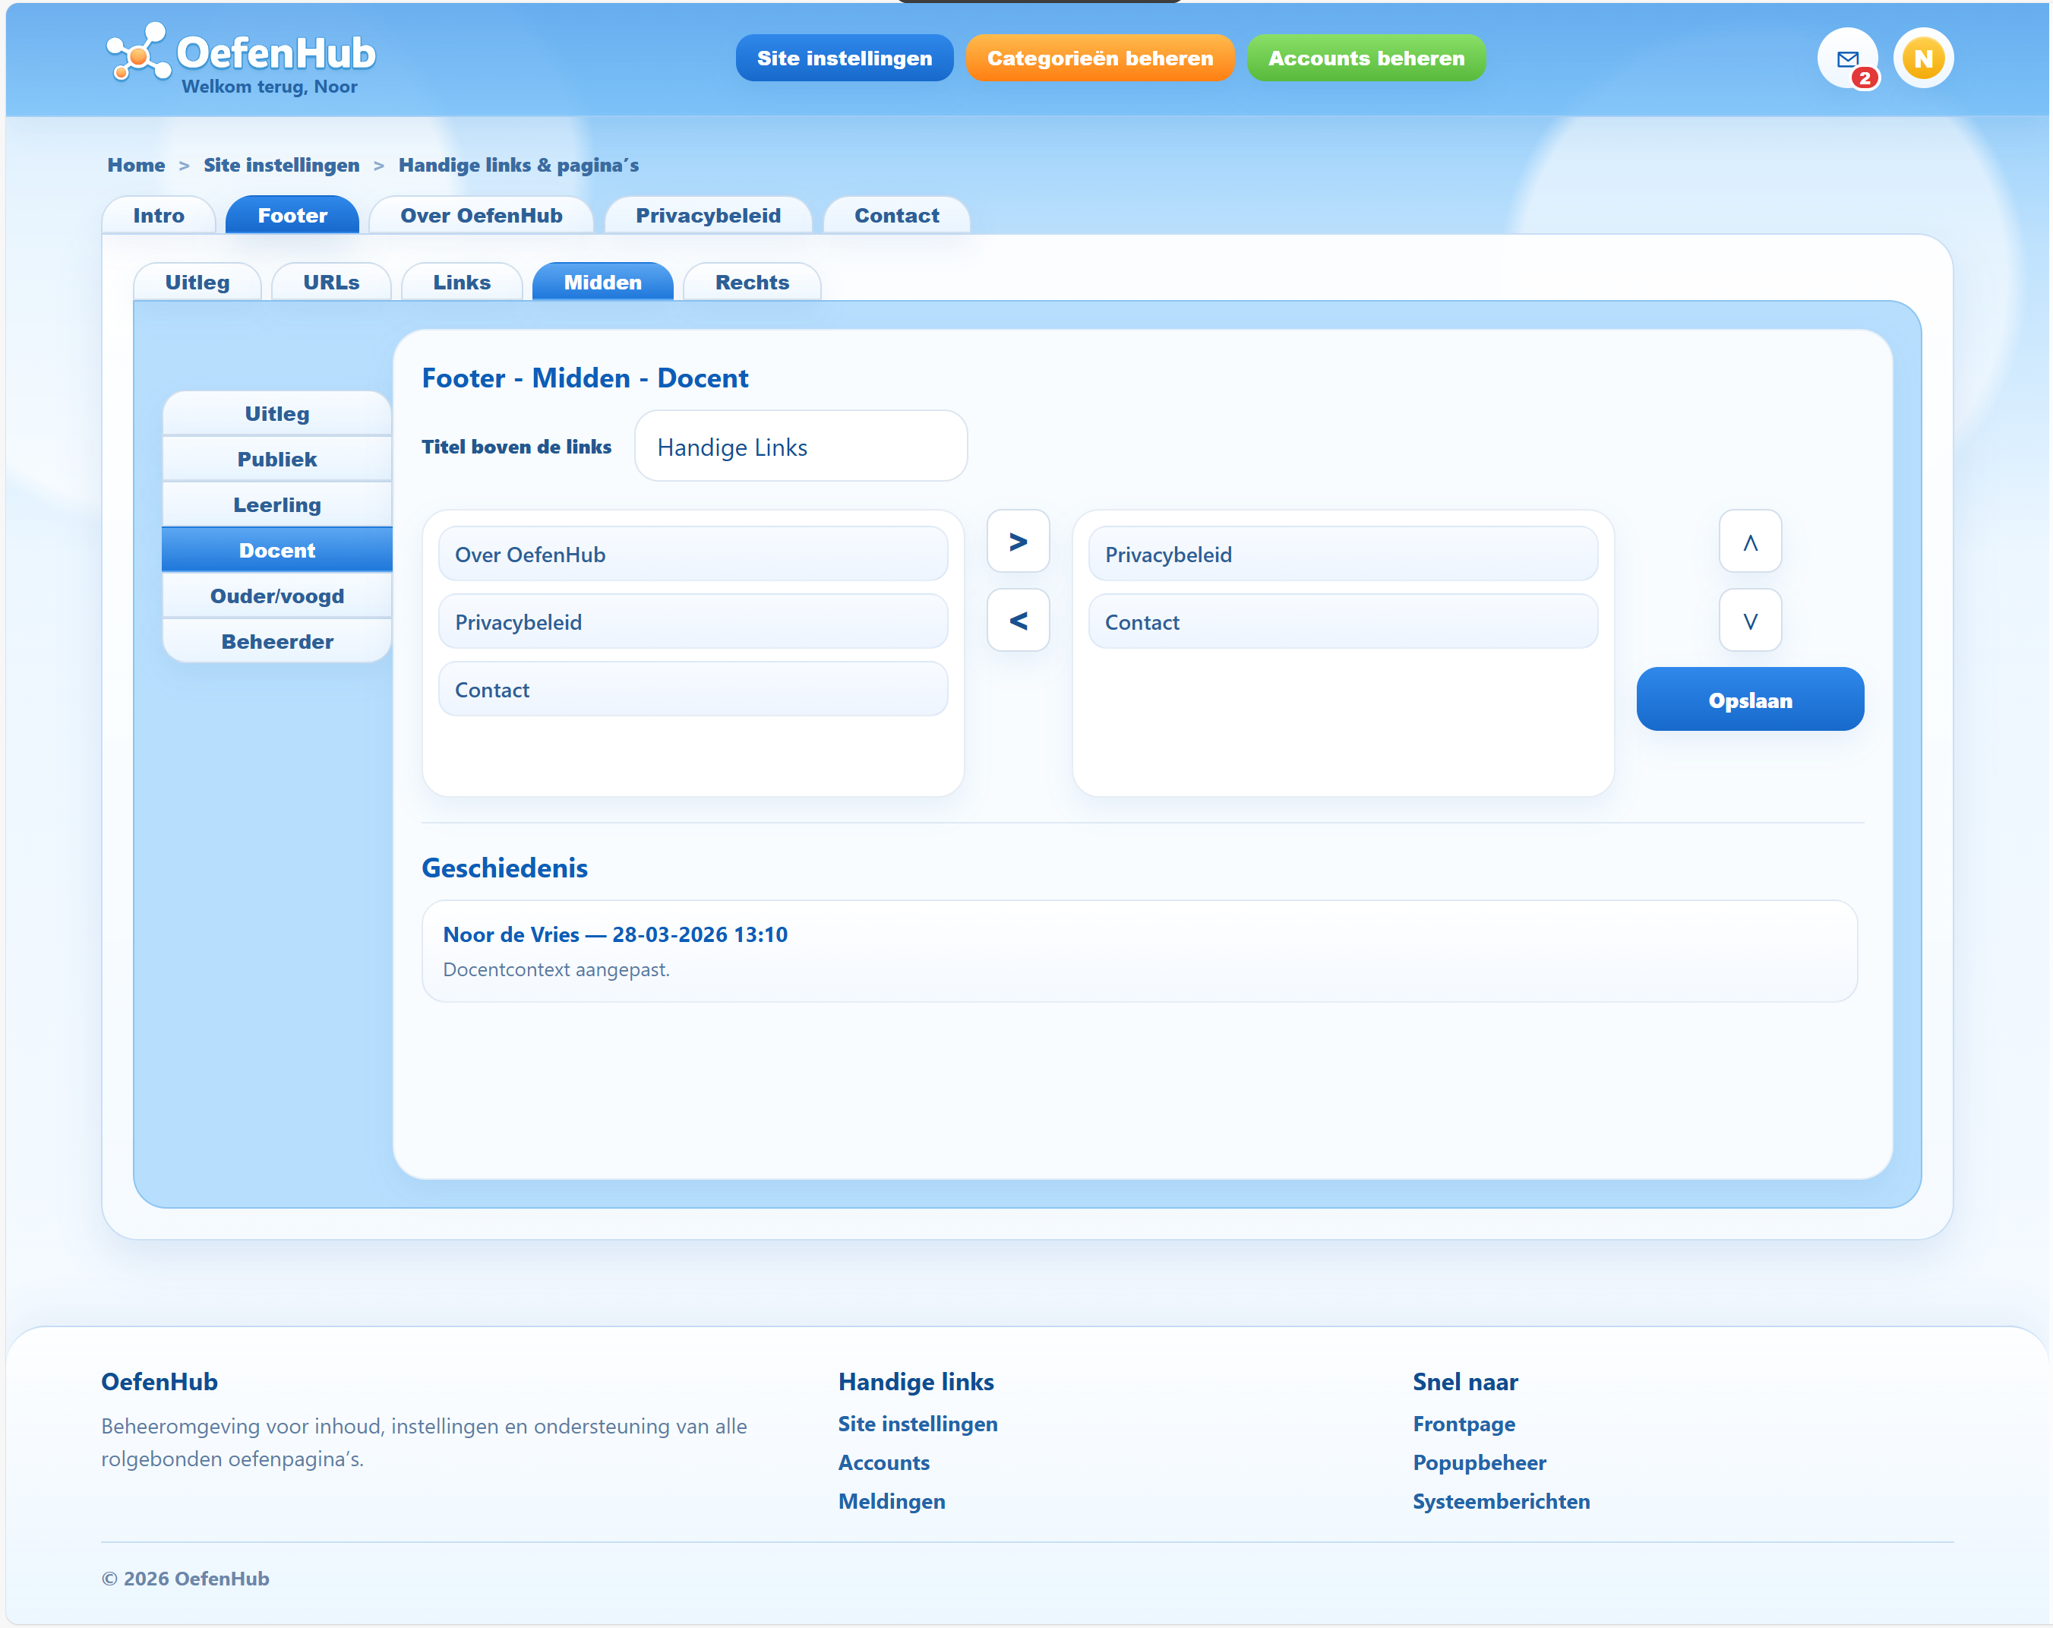Screen dimensions: 2053x1628
Task: Move selected link down
Action: pos(1749,620)
